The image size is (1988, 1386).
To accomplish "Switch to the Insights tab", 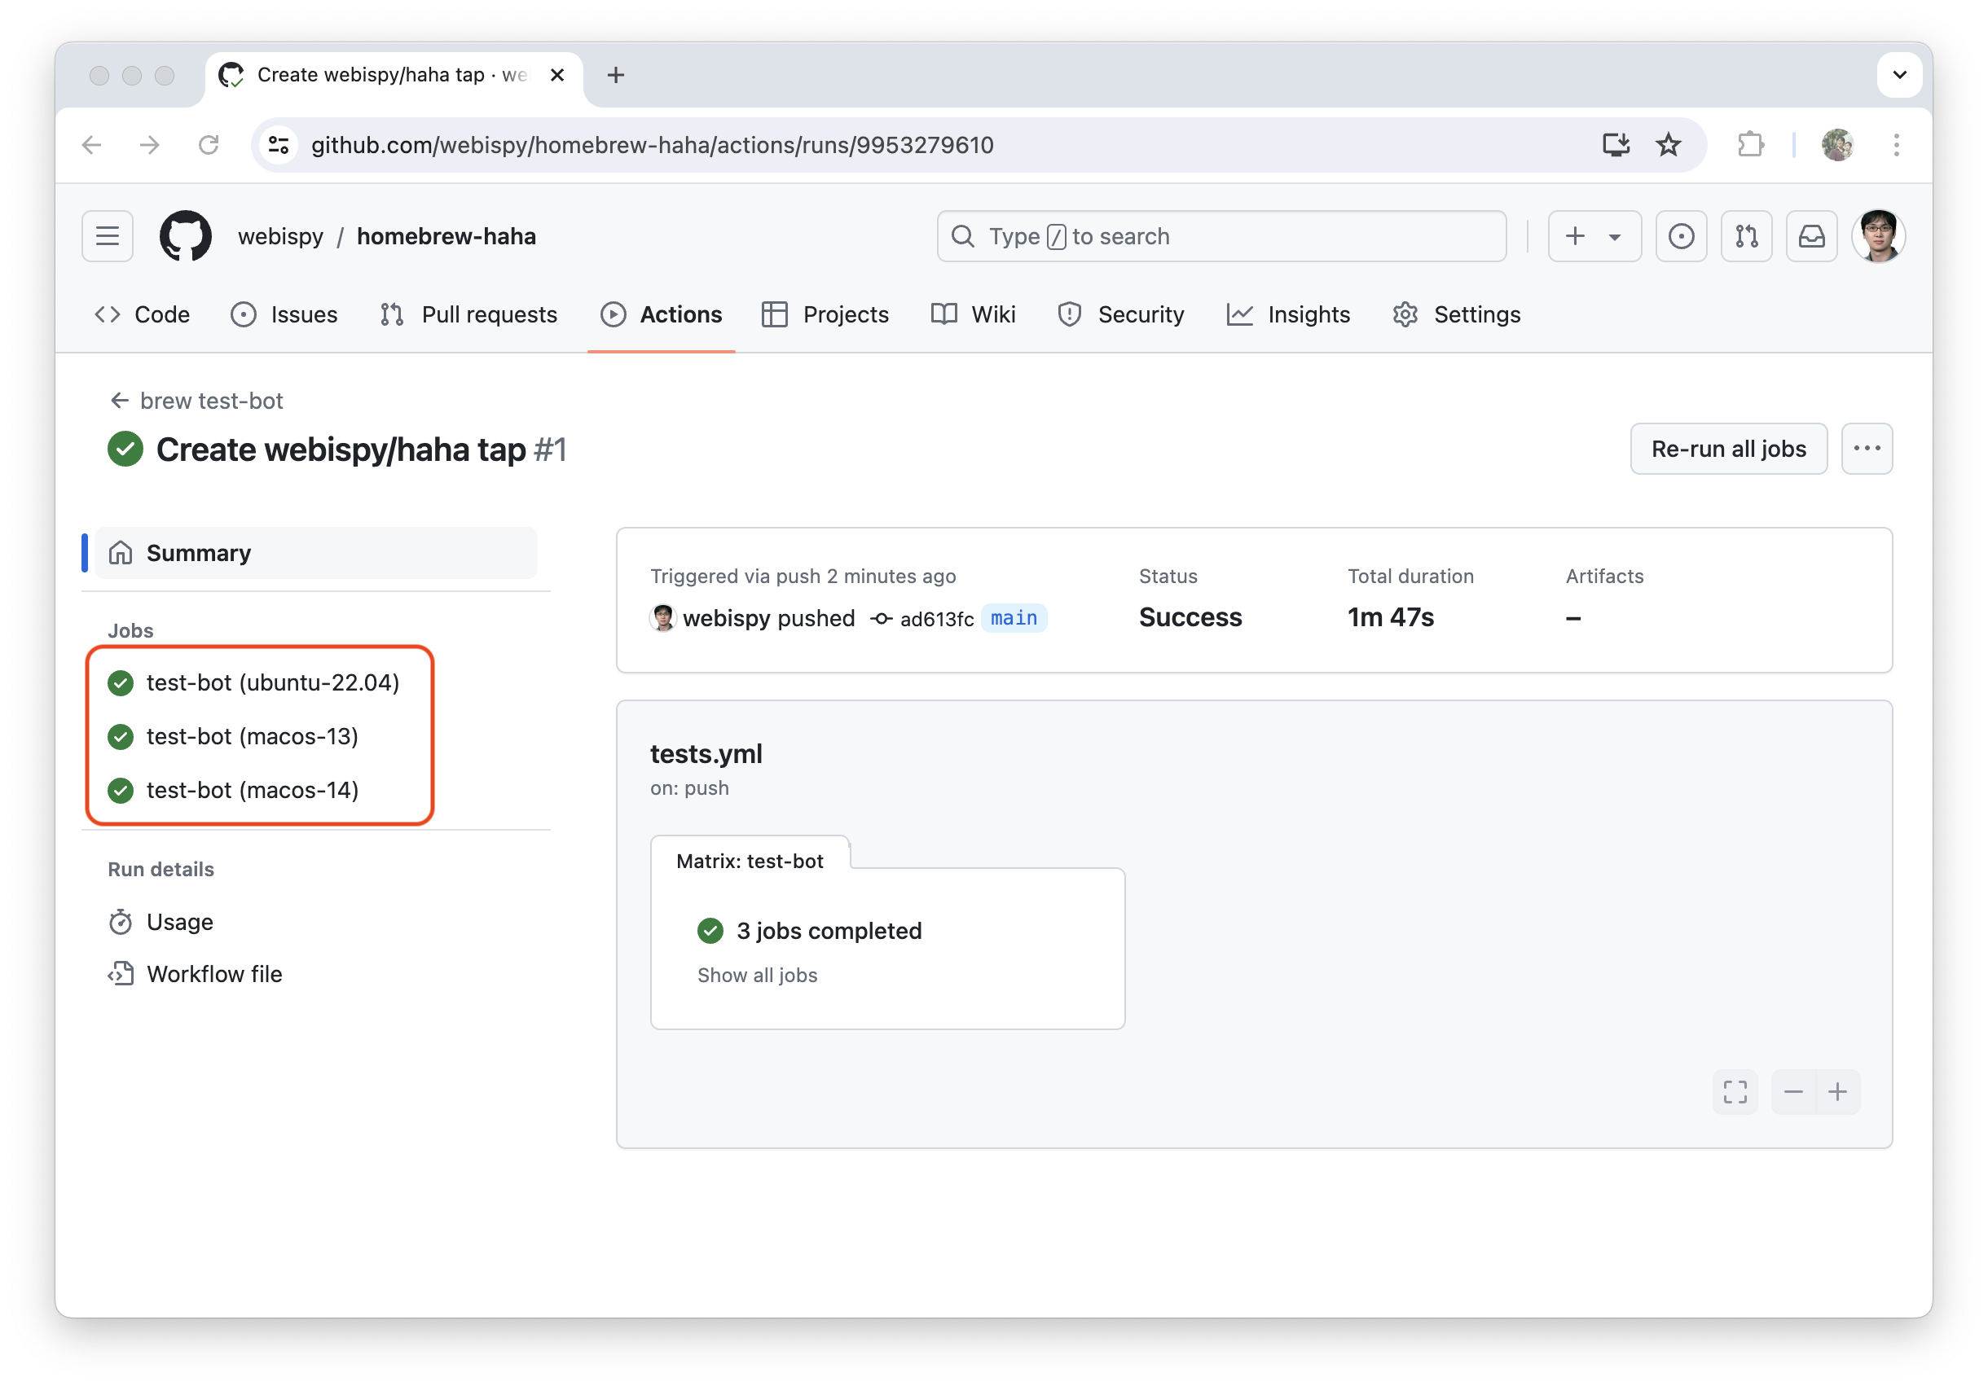I will pyautogui.click(x=1288, y=315).
